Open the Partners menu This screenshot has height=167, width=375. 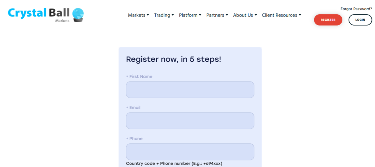coord(215,15)
